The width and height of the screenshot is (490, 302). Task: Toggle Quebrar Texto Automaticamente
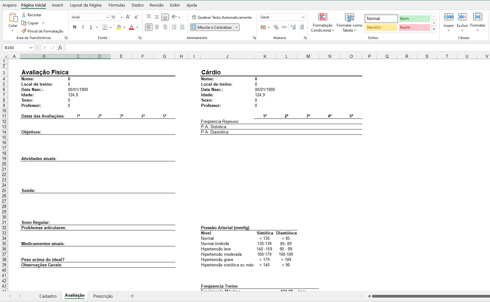222,18
